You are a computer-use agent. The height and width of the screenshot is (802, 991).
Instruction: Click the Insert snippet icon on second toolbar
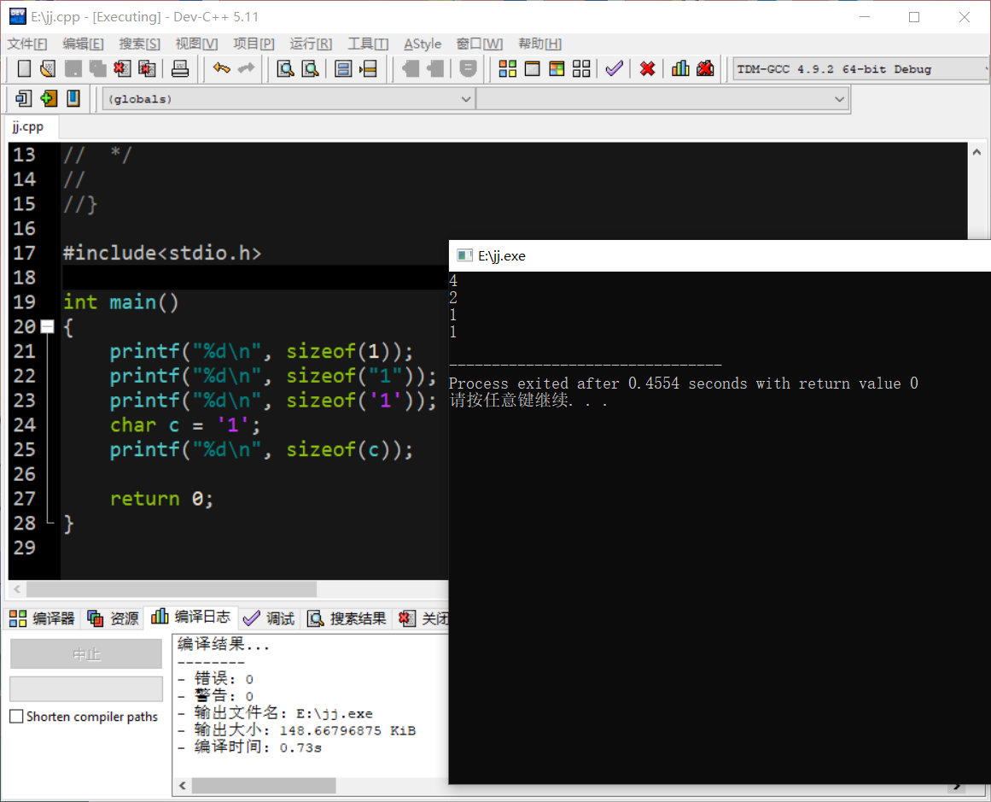[x=23, y=99]
